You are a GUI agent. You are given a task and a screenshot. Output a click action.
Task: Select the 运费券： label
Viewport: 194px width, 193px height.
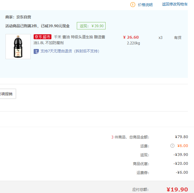(x=143, y=173)
